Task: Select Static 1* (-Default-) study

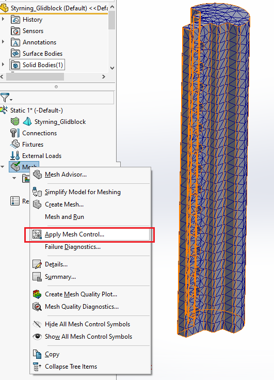Action: click(x=36, y=110)
